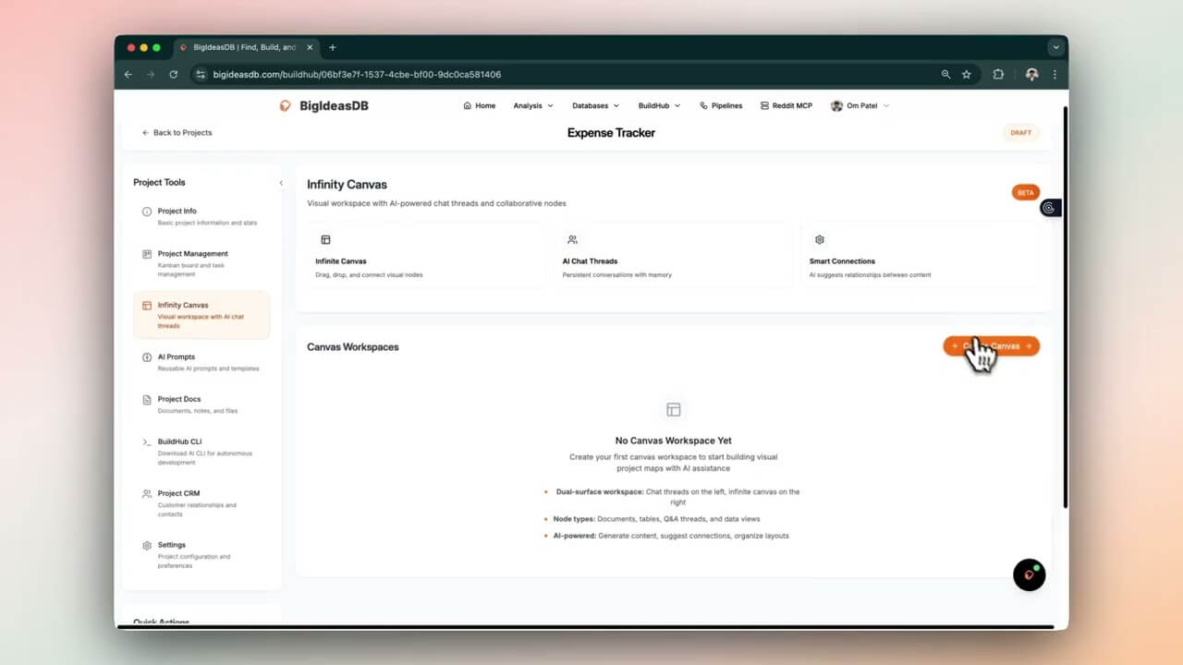Reload the page with refresh icon
Viewport: 1183px width, 665px height.
coord(173,74)
